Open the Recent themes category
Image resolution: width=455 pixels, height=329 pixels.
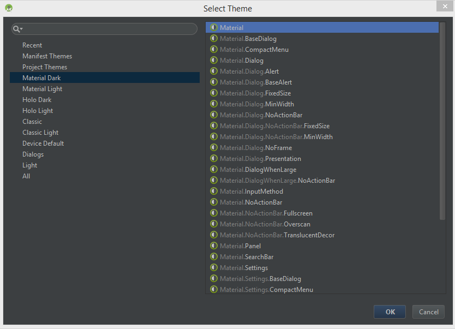32,45
